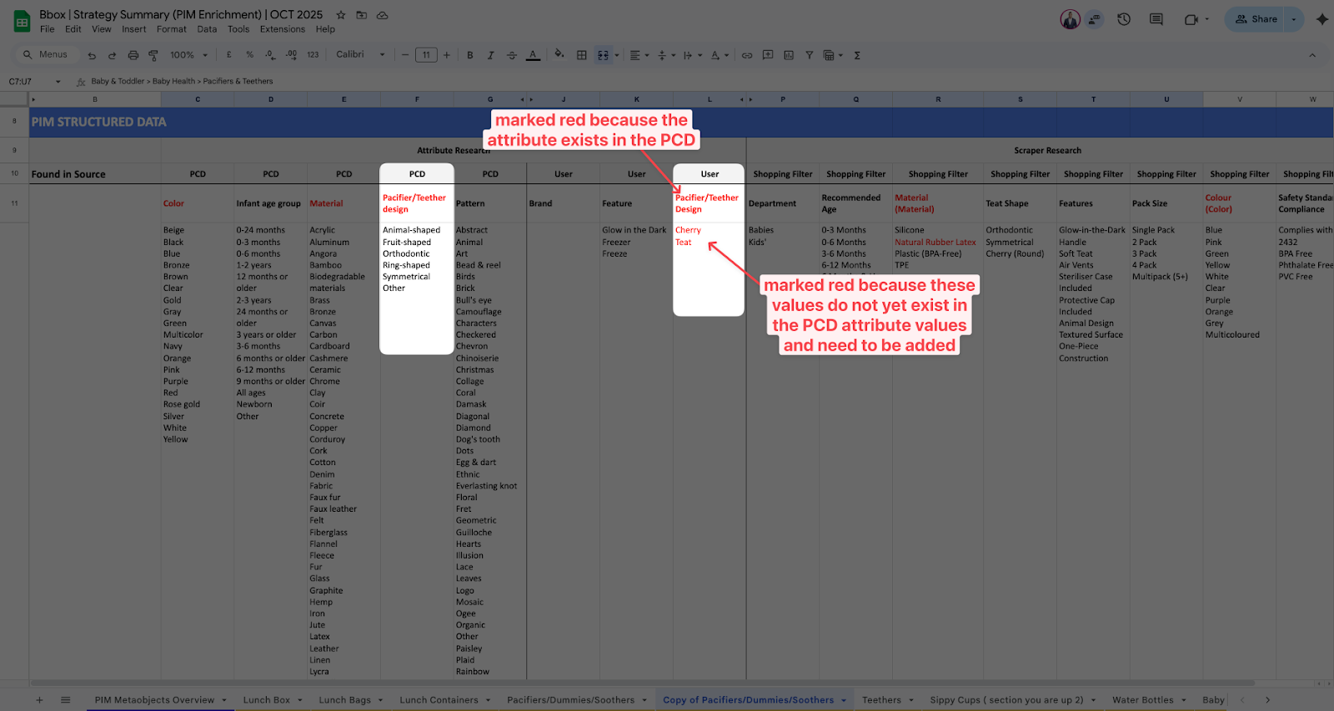Toggle italic formatting
The image size is (1334, 711).
tap(490, 55)
